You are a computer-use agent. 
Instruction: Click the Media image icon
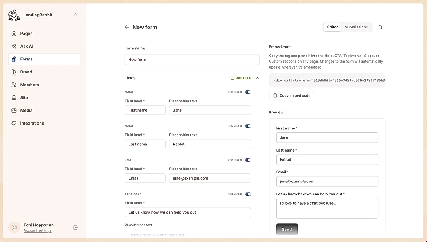tap(14, 110)
